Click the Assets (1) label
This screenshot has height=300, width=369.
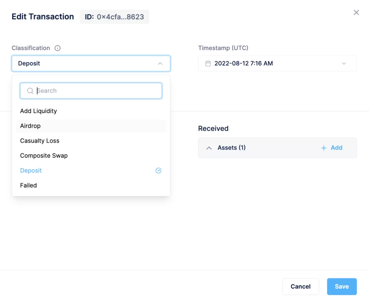coord(231,148)
